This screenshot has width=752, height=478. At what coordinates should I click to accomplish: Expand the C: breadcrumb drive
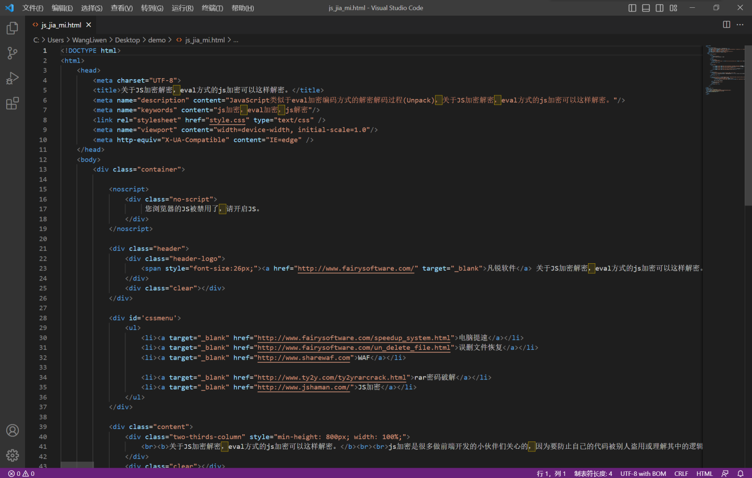pos(36,40)
